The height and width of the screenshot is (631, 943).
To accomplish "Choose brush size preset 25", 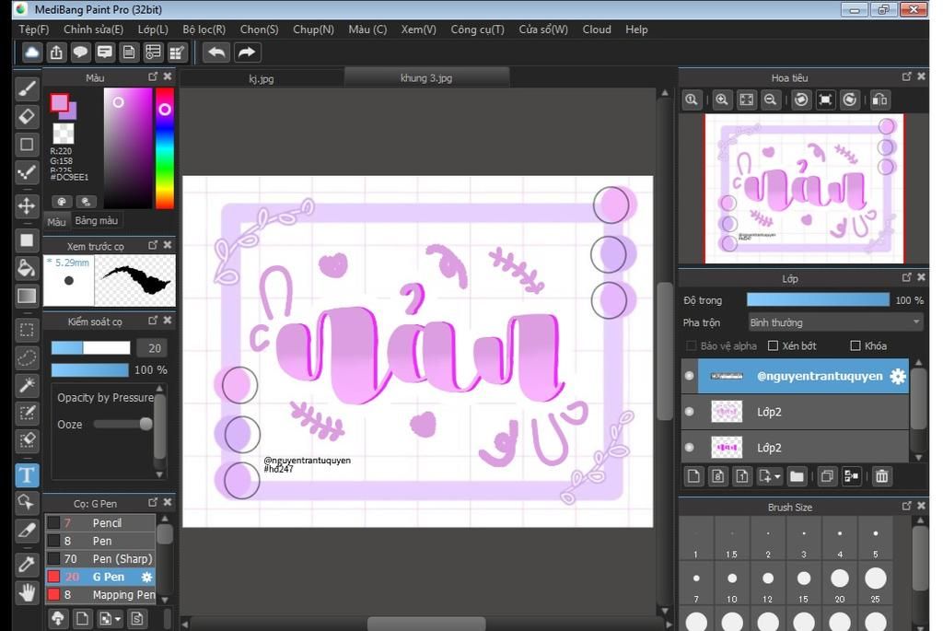I will [x=875, y=583].
